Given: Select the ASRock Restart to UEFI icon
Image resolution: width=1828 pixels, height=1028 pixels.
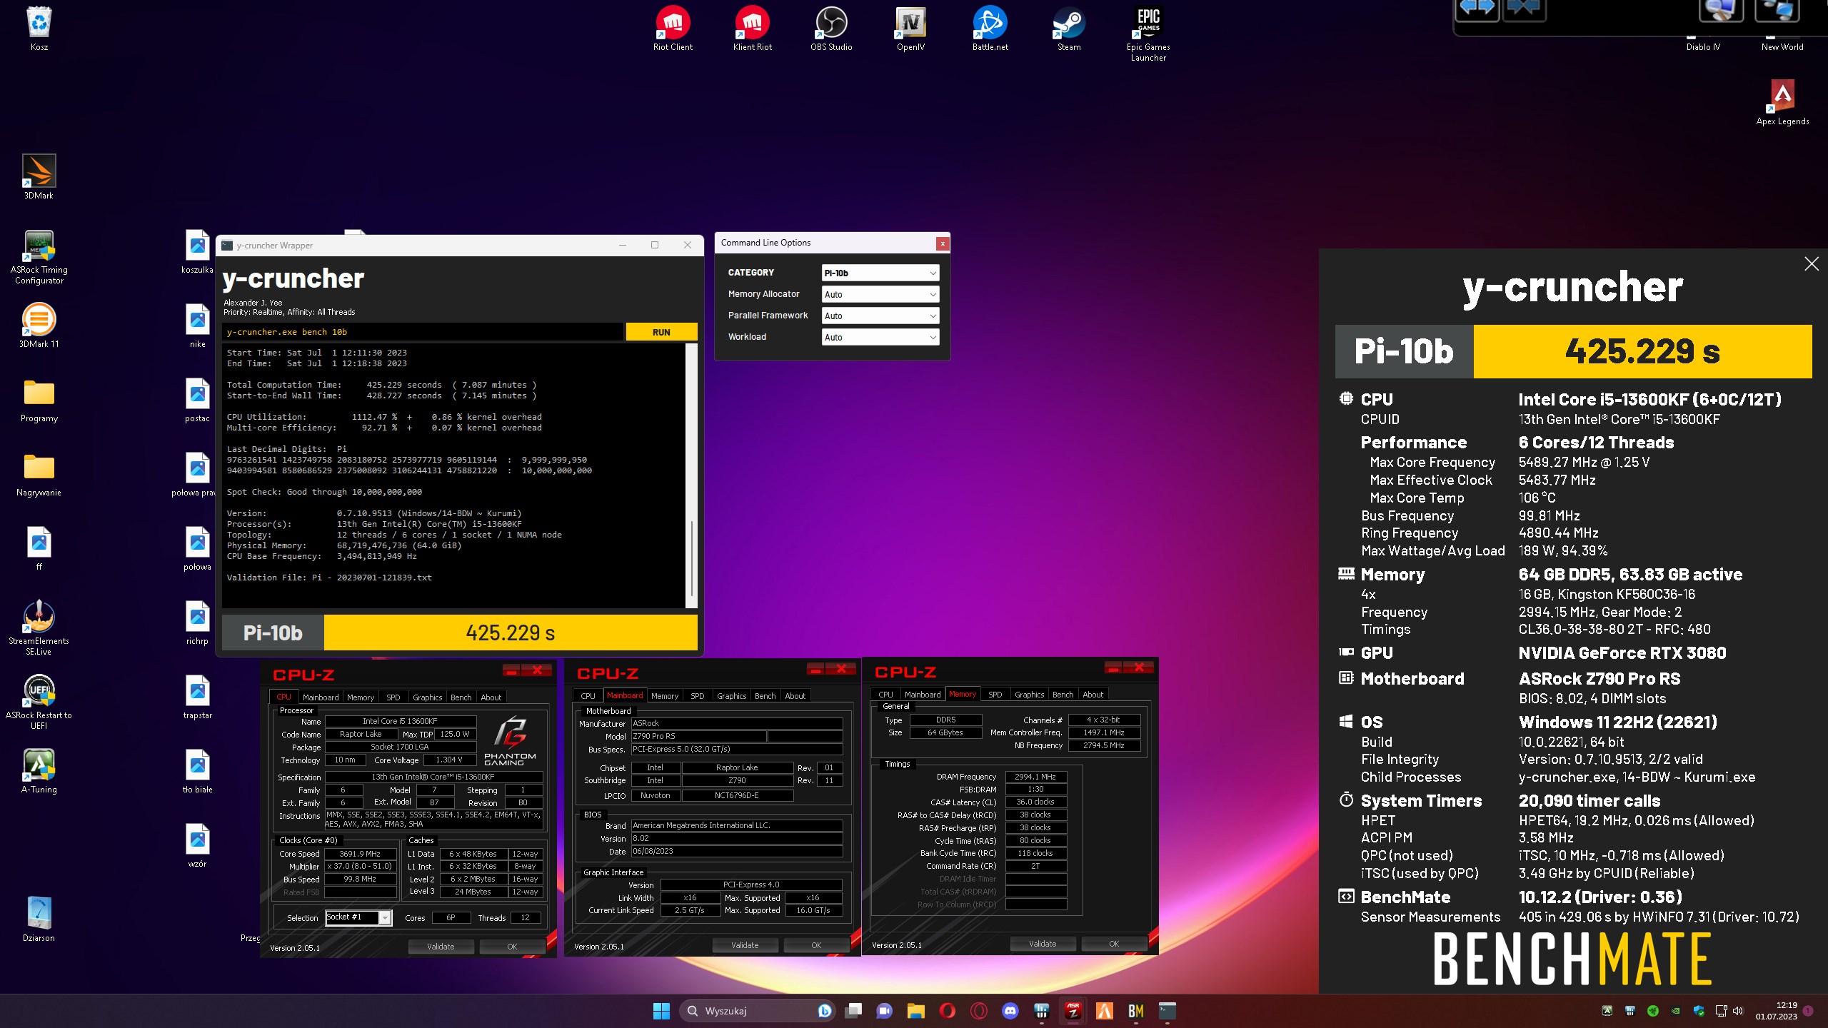Looking at the screenshot, I should click(39, 702).
